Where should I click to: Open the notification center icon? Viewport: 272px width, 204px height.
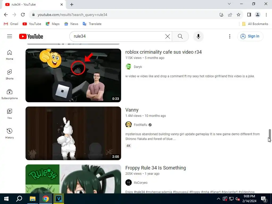(263, 199)
